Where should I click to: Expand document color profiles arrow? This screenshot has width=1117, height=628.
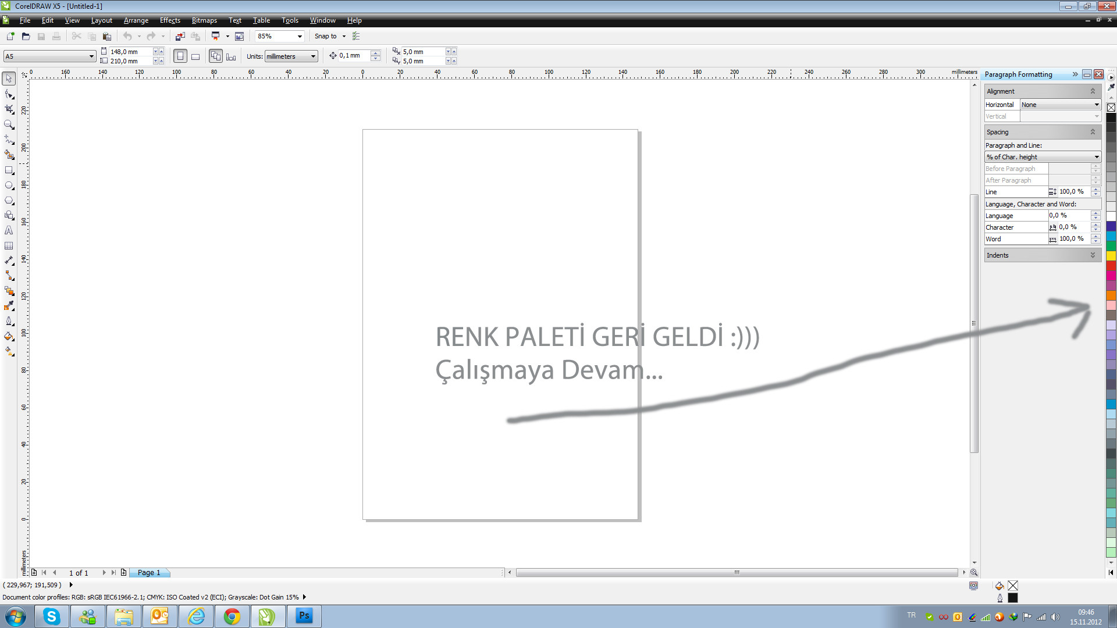coord(304,597)
